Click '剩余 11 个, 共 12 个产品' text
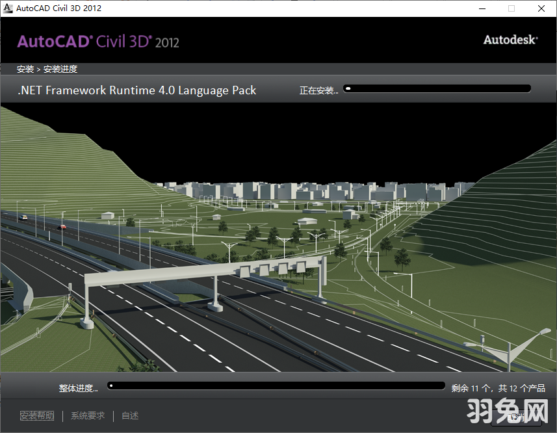Viewport: 557px width, 433px height. [498, 388]
